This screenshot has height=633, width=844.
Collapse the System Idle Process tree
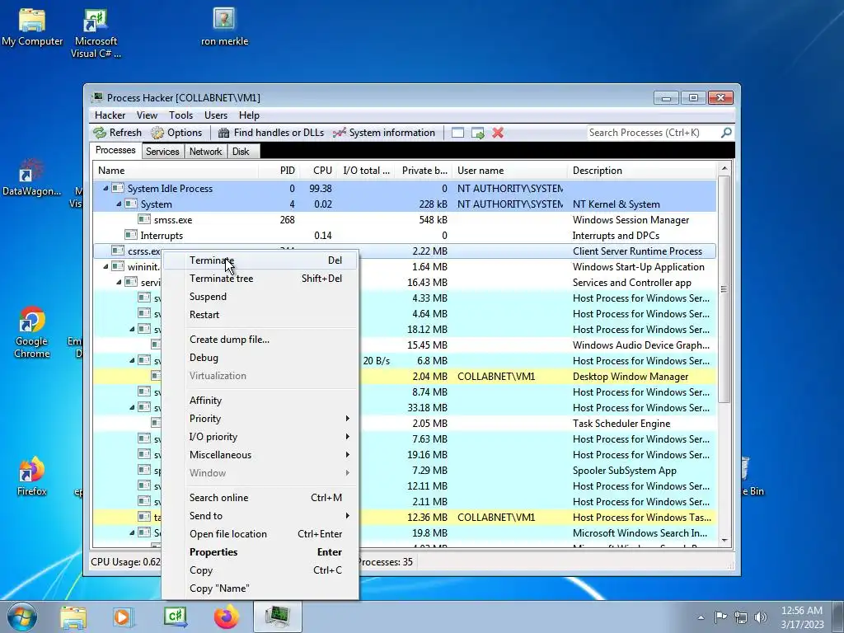[105, 189]
